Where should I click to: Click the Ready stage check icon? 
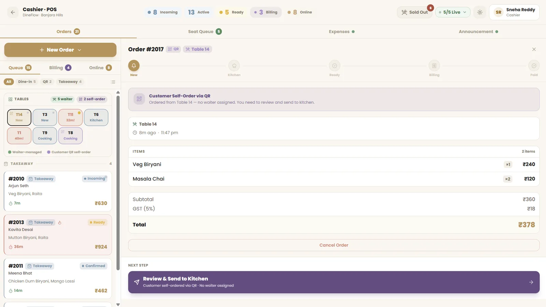(x=334, y=65)
